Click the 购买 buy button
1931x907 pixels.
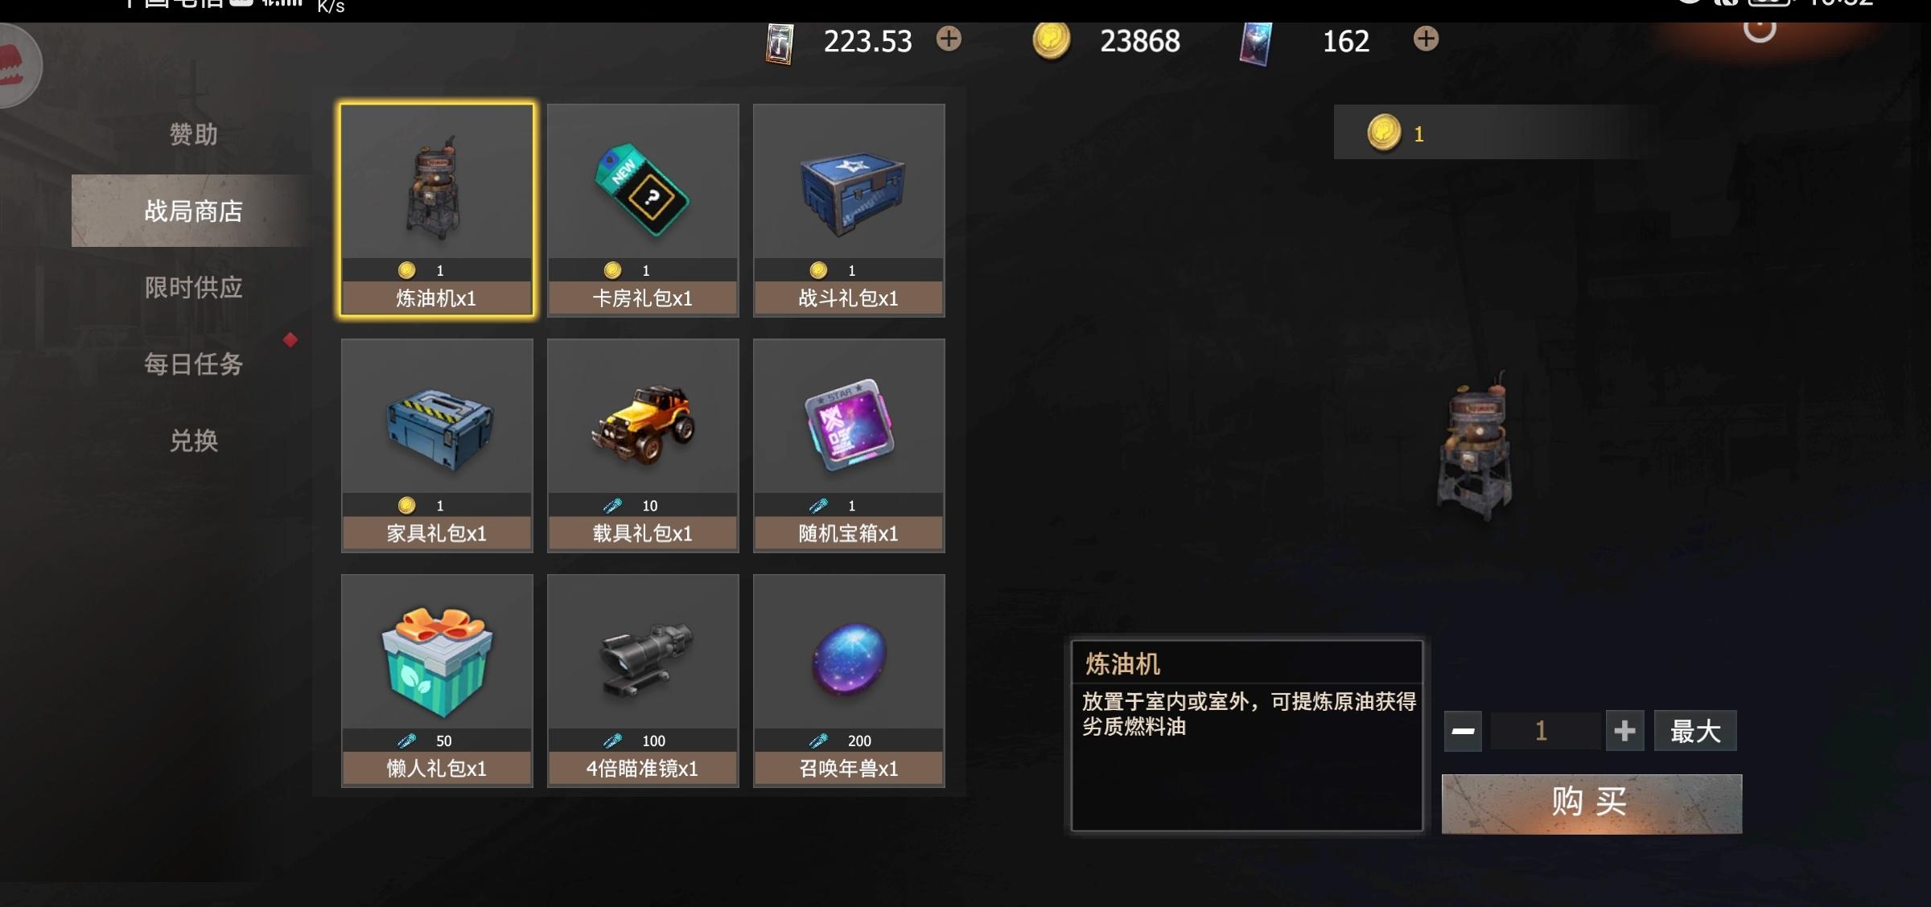(x=1591, y=803)
